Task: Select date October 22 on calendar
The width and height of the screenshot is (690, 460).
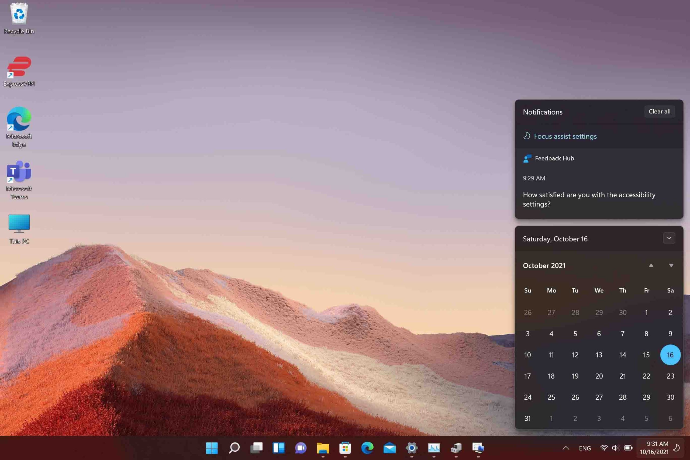Action: pos(646,376)
